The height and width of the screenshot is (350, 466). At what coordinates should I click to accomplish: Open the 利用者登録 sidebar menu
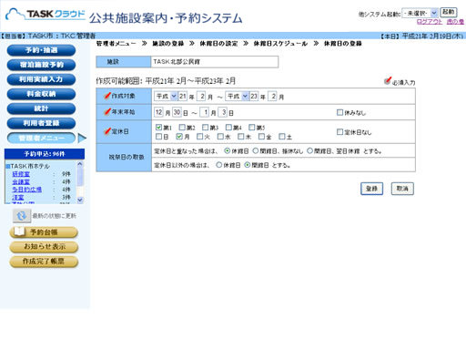[x=41, y=123]
